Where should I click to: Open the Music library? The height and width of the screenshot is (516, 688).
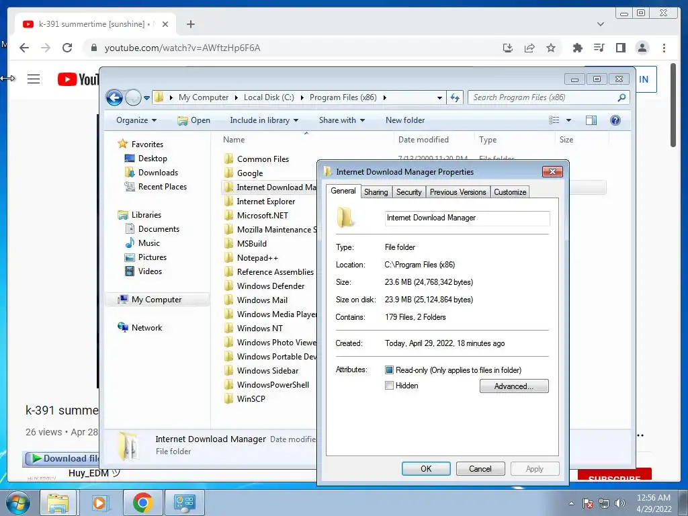148,243
